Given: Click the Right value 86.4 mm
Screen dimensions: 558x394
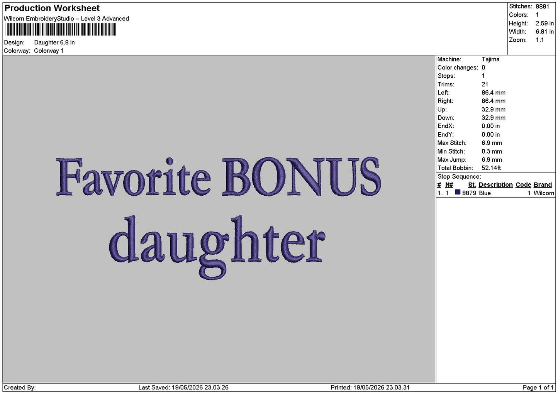Looking at the screenshot, I should click(x=494, y=101).
